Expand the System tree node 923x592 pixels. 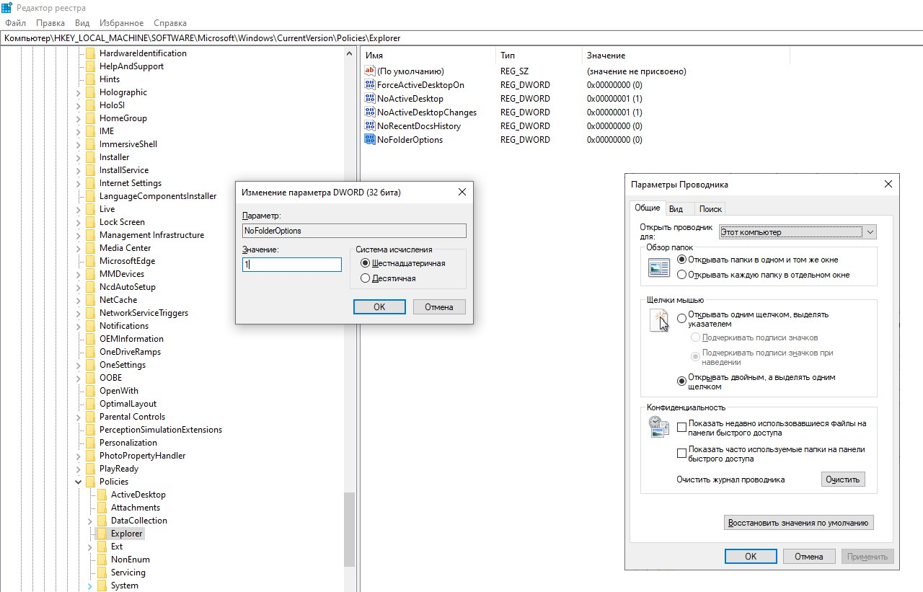[89, 586]
